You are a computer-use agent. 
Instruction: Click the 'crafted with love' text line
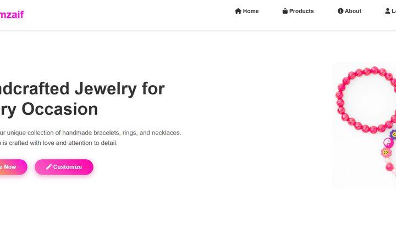[x=59, y=143]
